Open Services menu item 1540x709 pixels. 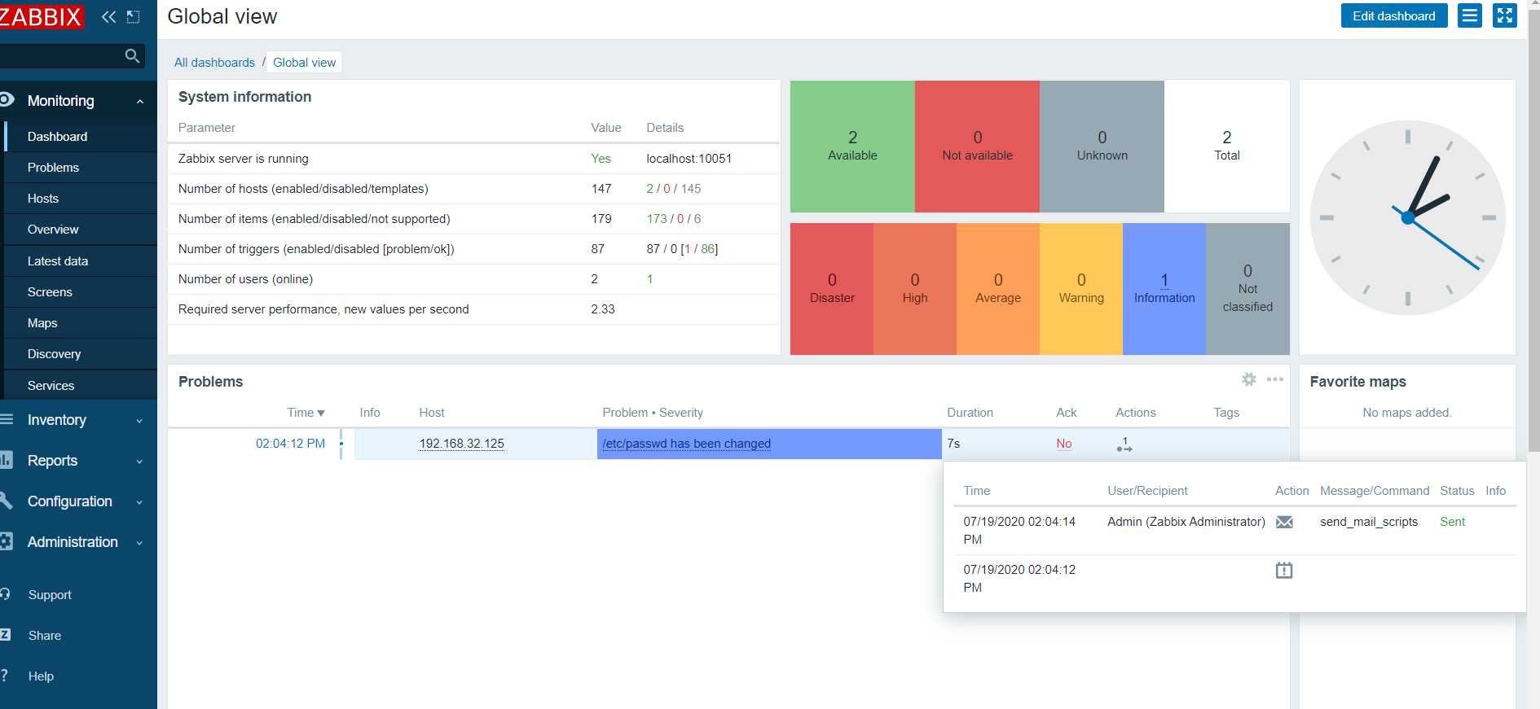(x=81, y=386)
